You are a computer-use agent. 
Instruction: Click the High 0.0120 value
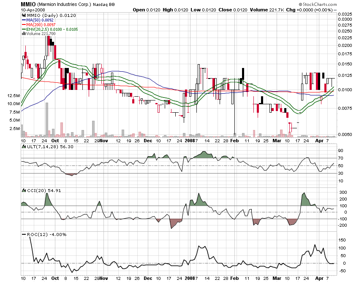(x=175, y=10)
